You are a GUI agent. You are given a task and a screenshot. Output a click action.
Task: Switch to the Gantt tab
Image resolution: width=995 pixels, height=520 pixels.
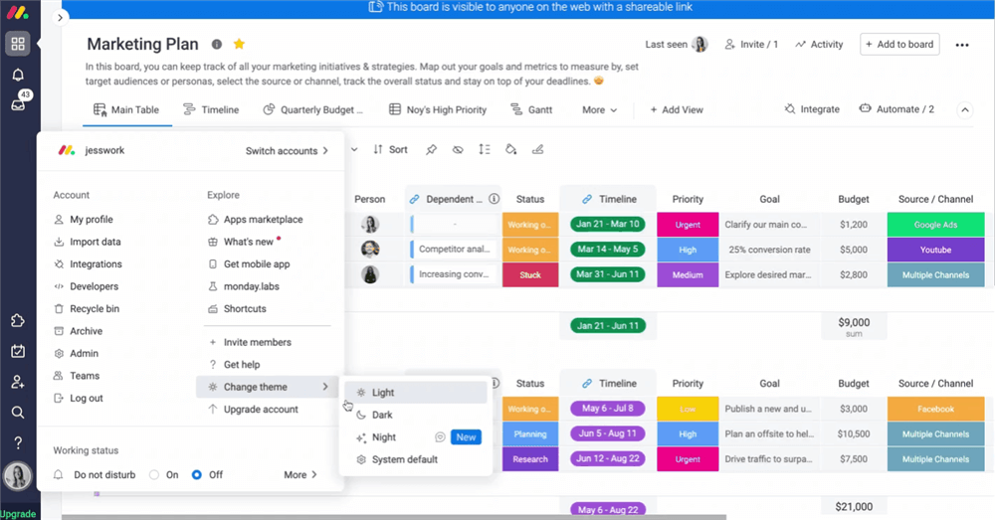531,109
